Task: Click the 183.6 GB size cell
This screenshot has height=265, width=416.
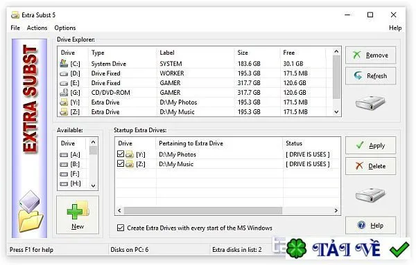Action: (x=249, y=64)
